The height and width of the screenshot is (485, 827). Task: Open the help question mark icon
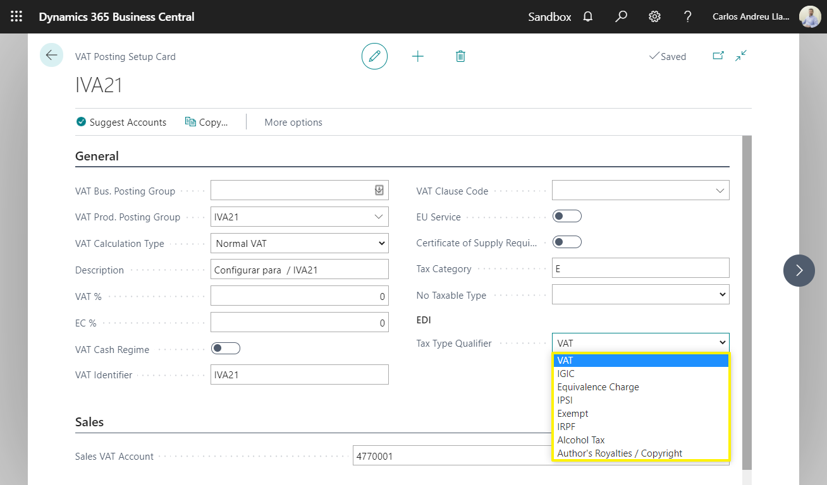[x=688, y=16]
